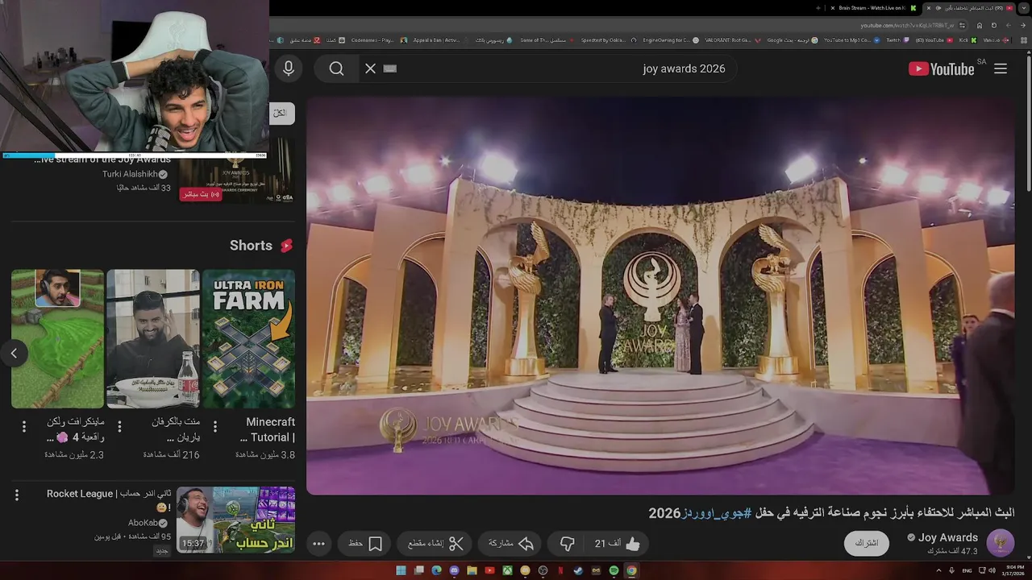Open the #جوي_اووردز hashtag link in title
Screen dimensions: 1032x580
tap(717, 513)
